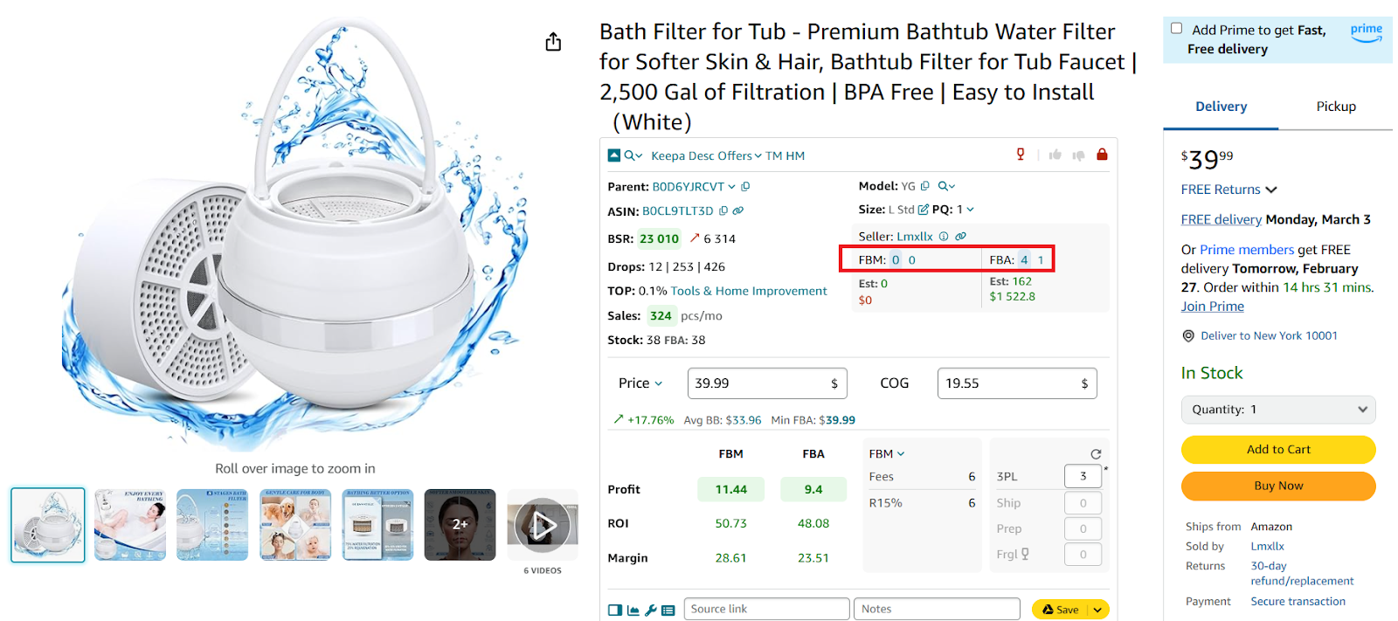Click the Add to Cart button
The width and height of the screenshot is (1398, 621).
coord(1277,450)
